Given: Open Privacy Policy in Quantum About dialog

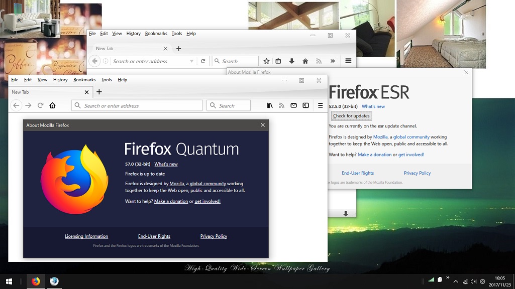Looking at the screenshot, I should pyautogui.click(x=214, y=236).
